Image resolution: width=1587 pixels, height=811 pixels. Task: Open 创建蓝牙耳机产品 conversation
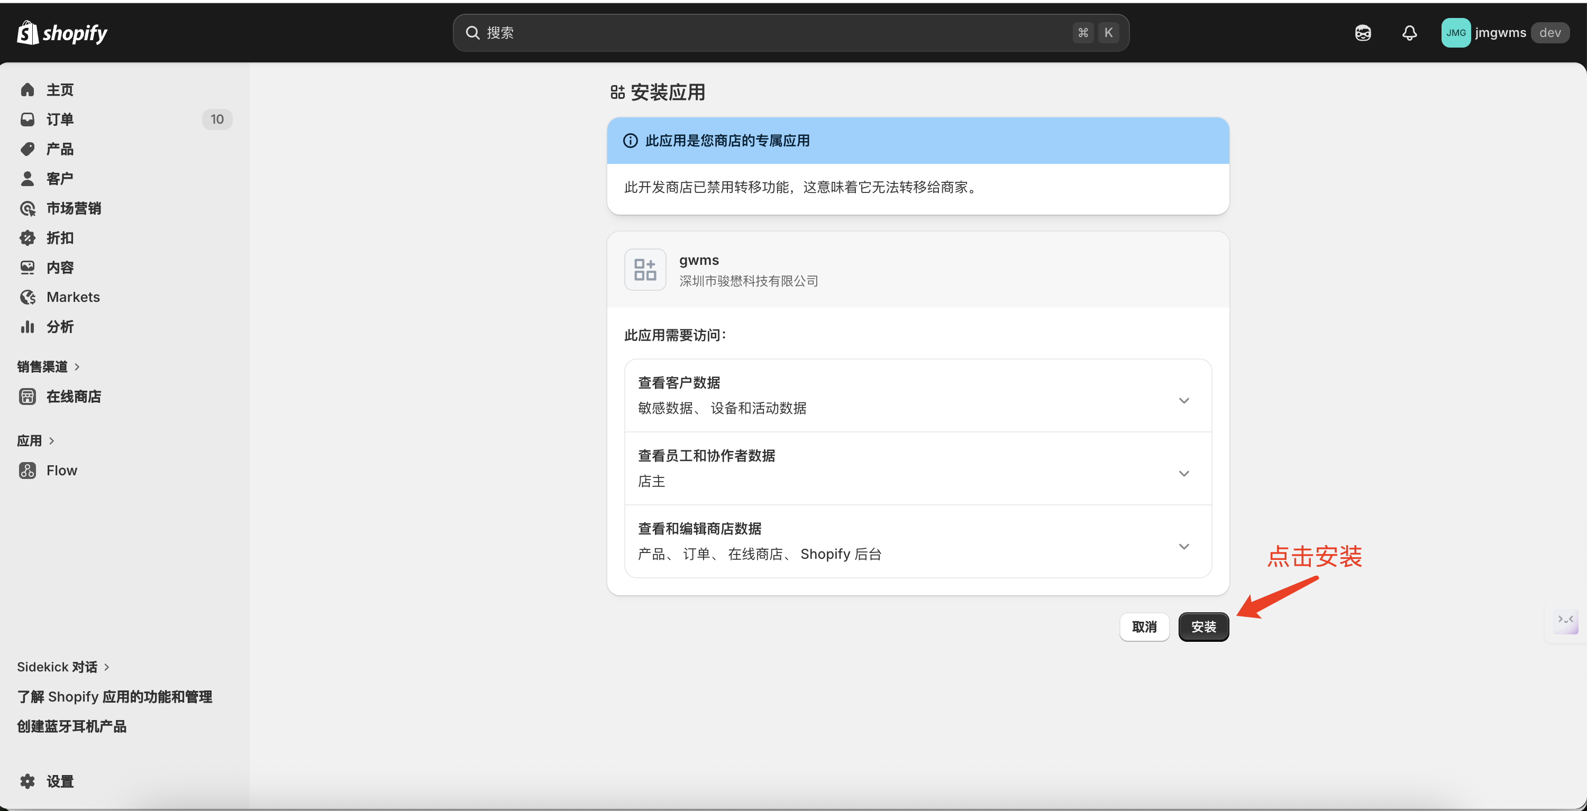[71, 726]
